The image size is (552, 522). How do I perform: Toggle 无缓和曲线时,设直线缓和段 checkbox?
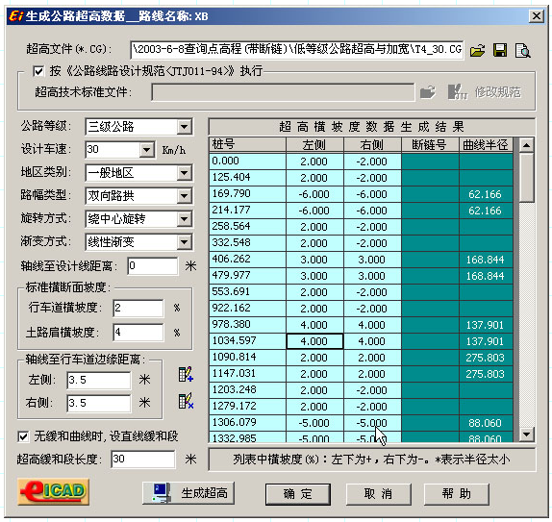coord(23,436)
